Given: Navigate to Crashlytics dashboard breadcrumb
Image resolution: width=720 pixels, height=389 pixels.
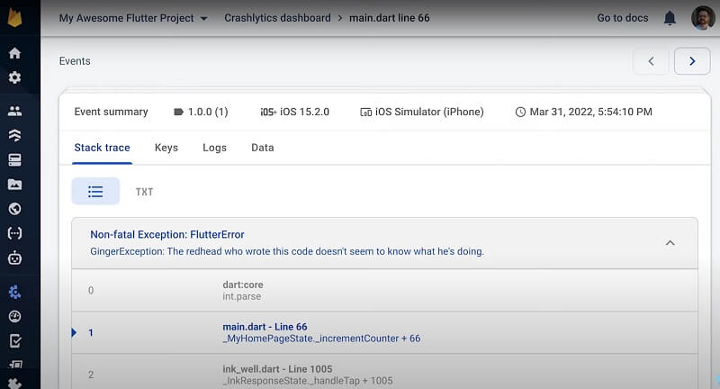Looking at the screenshot, I should 277,18.
